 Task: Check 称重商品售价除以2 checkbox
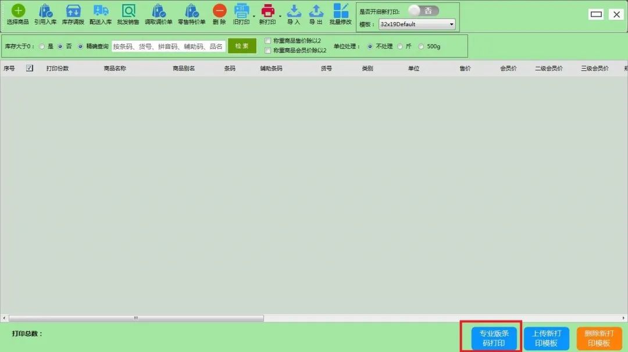(x=268, y=41)
